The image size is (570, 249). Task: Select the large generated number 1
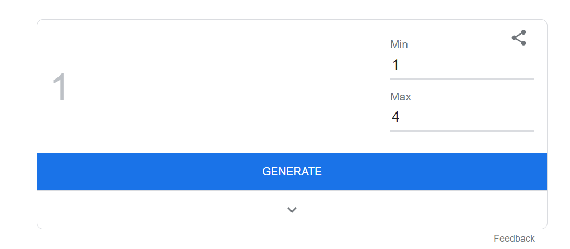pos(60,87)
